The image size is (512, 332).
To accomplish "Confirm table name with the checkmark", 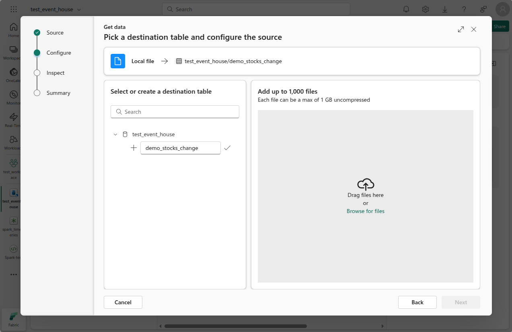I will (227, 148).
